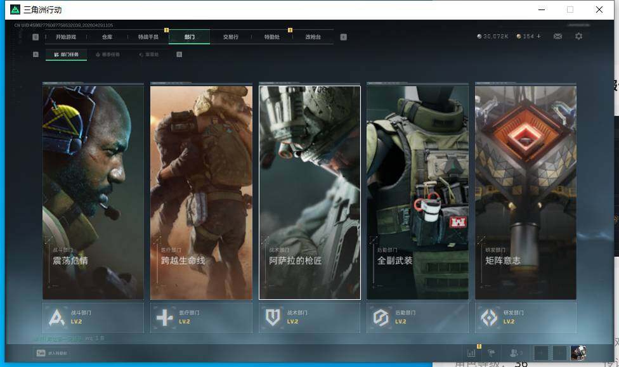Switch to the 开始游戏 tab
619x367 pixels.
65,37
